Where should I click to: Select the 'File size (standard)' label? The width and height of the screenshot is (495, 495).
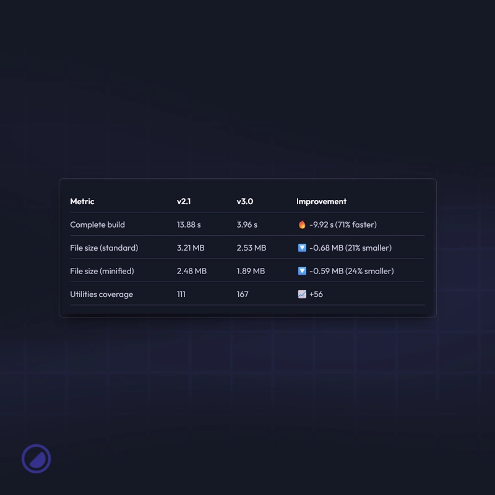104,248
